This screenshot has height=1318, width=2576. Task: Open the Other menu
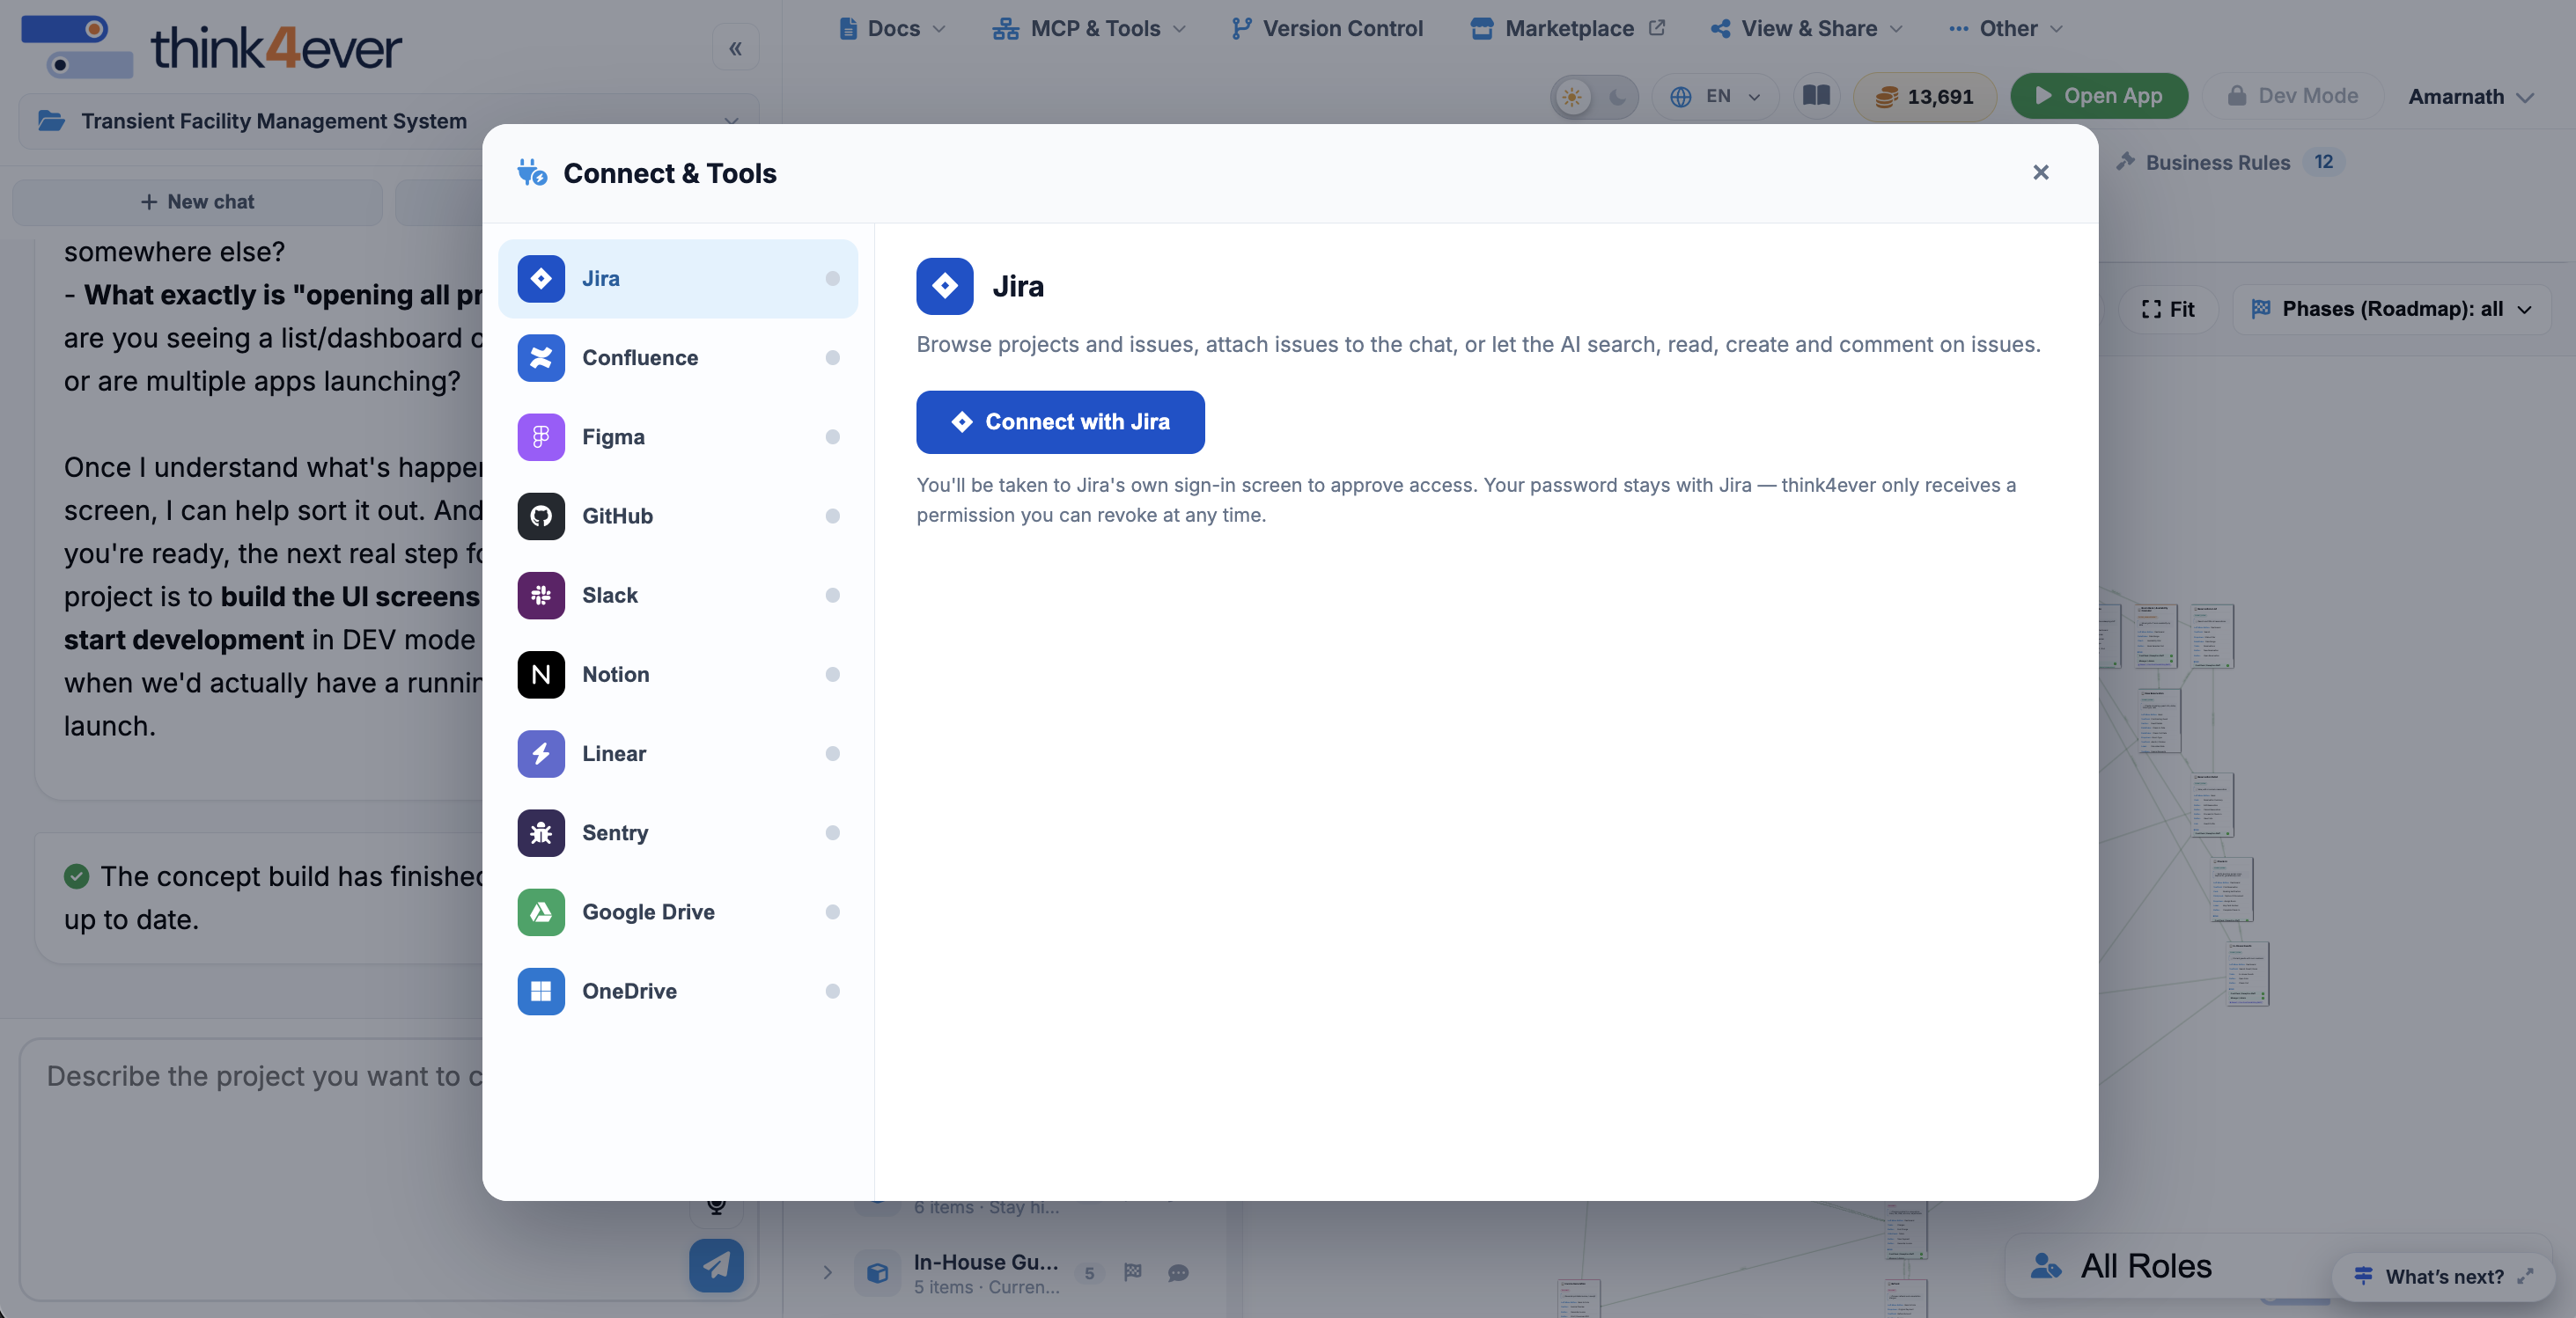pyautogui.click(x=2006, y=29)
